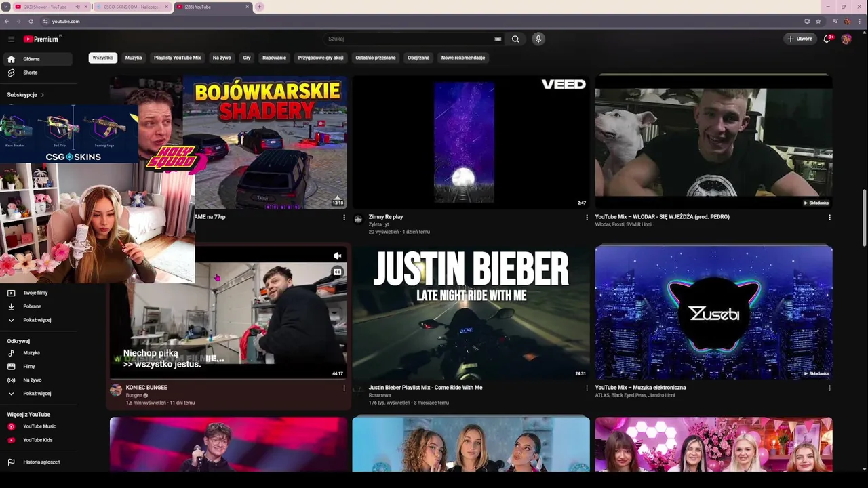Open the browser tab search dropdown
868x488 pixels.
tap(5, 7)
